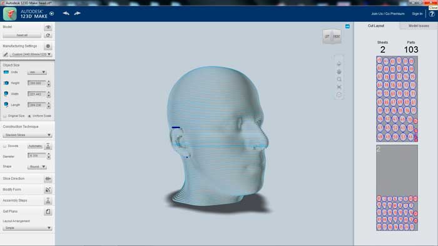Screen dimensions: 438x246
Task: Click Sign In
Action: click(x=417, y=14)
